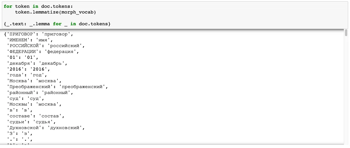Click the 'Духновской': 'духновский' output row
The image size is (350, 148).
click(x=45, y=127)
